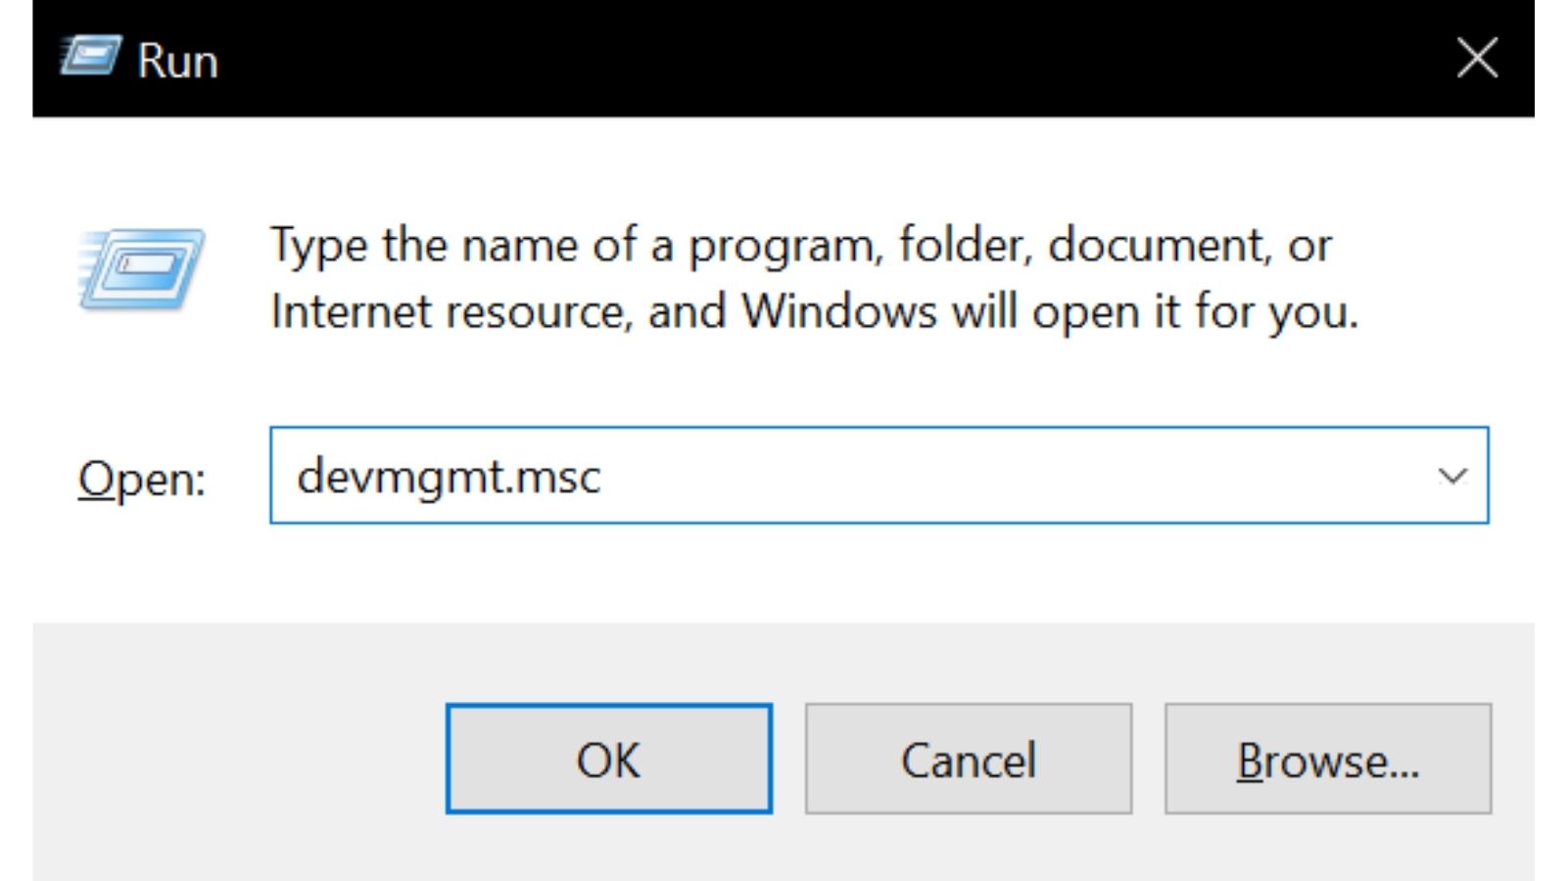Image resolution: width=1567 pixels, height=881 pixels.
Task: Click white space between description and Open field
Action: coord(783,382)
